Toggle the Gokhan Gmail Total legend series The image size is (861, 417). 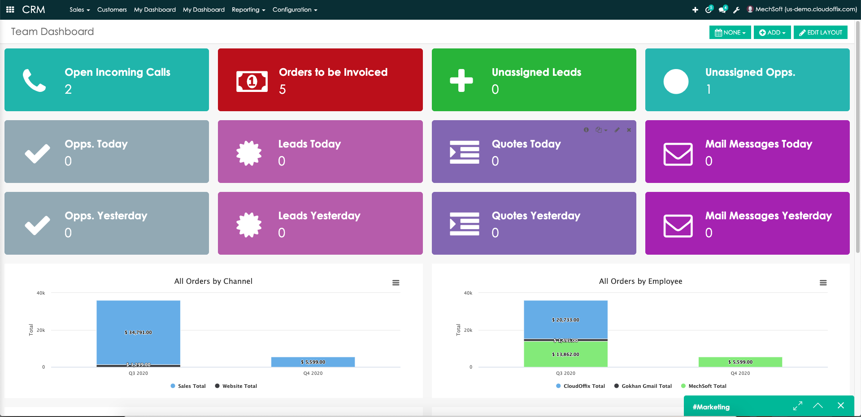click(643, 386)
